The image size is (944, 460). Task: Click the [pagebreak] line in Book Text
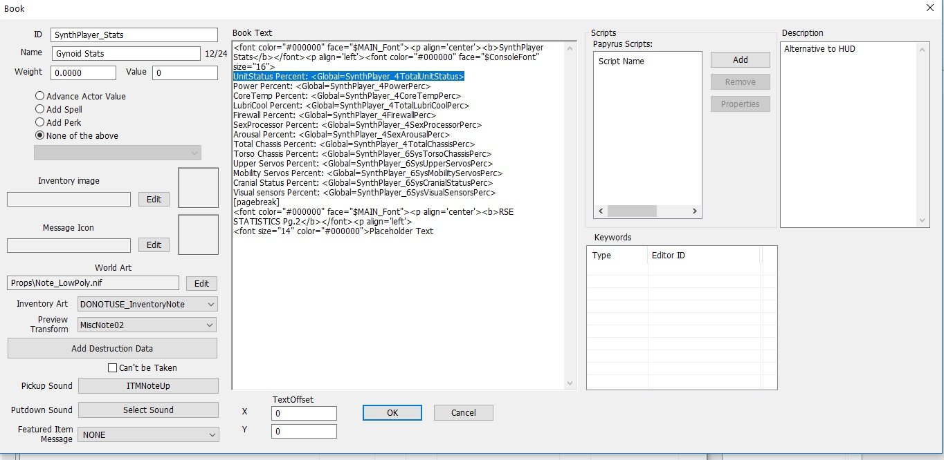pyautogui.click(x=256, y=202)
